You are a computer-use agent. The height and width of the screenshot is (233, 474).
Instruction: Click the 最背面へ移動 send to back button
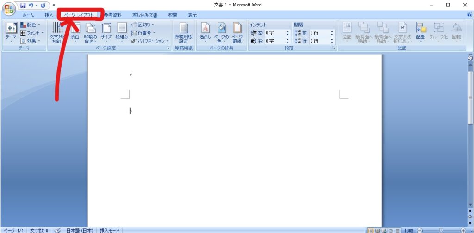[x=382, y=33]
